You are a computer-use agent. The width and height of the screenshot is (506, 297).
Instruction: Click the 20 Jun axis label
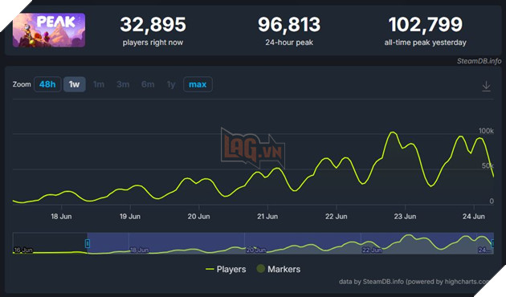[199, 217]
